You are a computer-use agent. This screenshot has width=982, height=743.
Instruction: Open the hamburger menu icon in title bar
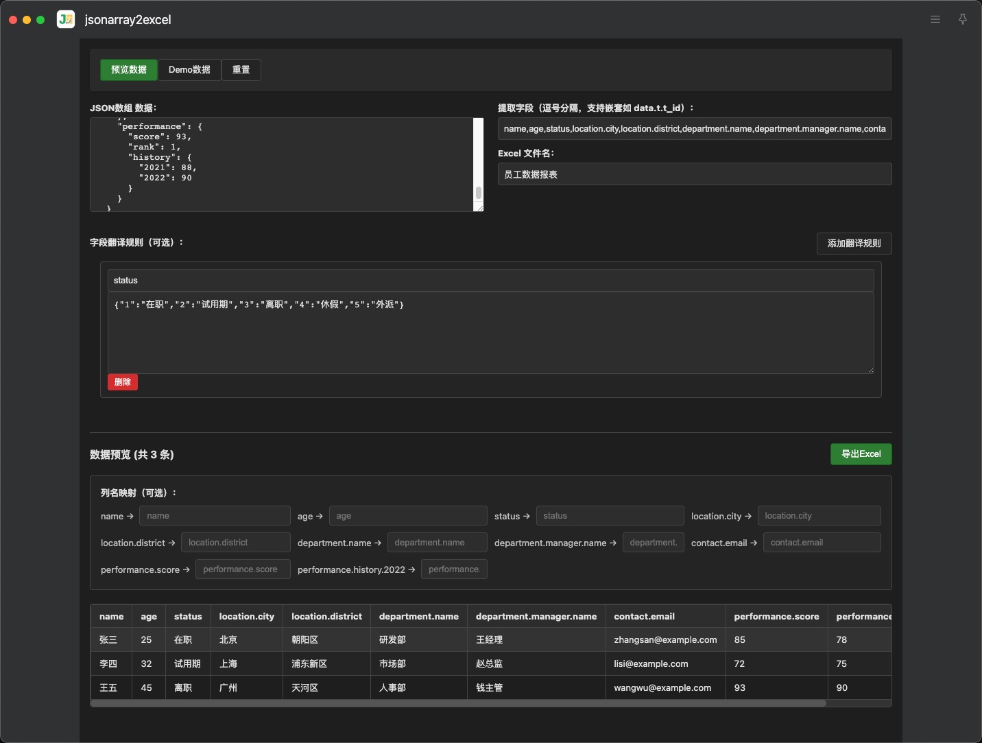pyautogui.click(x=935, y=19)
